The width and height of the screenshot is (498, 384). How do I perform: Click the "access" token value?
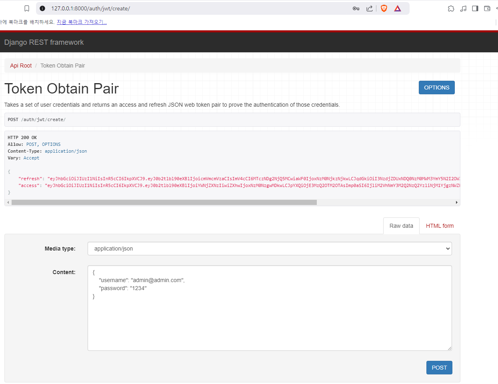pyautogui.click(x=252, y=185)
